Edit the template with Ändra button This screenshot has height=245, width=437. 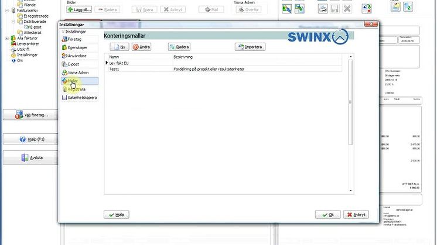coord(142,47)
